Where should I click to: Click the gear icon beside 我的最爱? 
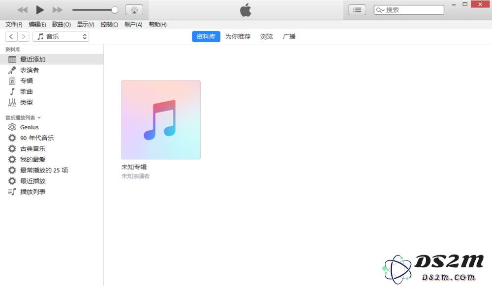(x=12, y=159)
